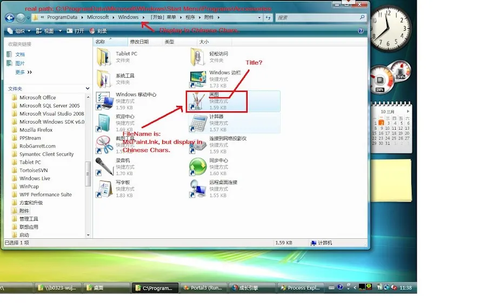Sort by the 类型 column header
The image size is (493, 308).
click(x=179, y=42)
